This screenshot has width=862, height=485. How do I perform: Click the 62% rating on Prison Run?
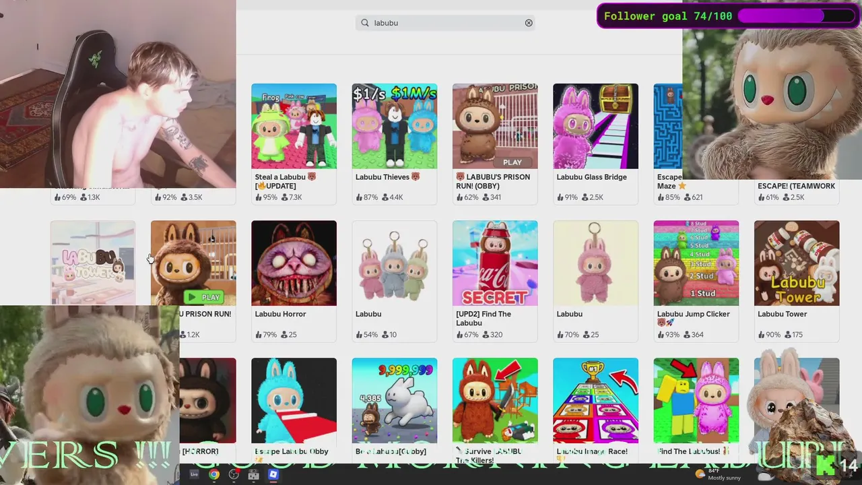pos(467,197)
